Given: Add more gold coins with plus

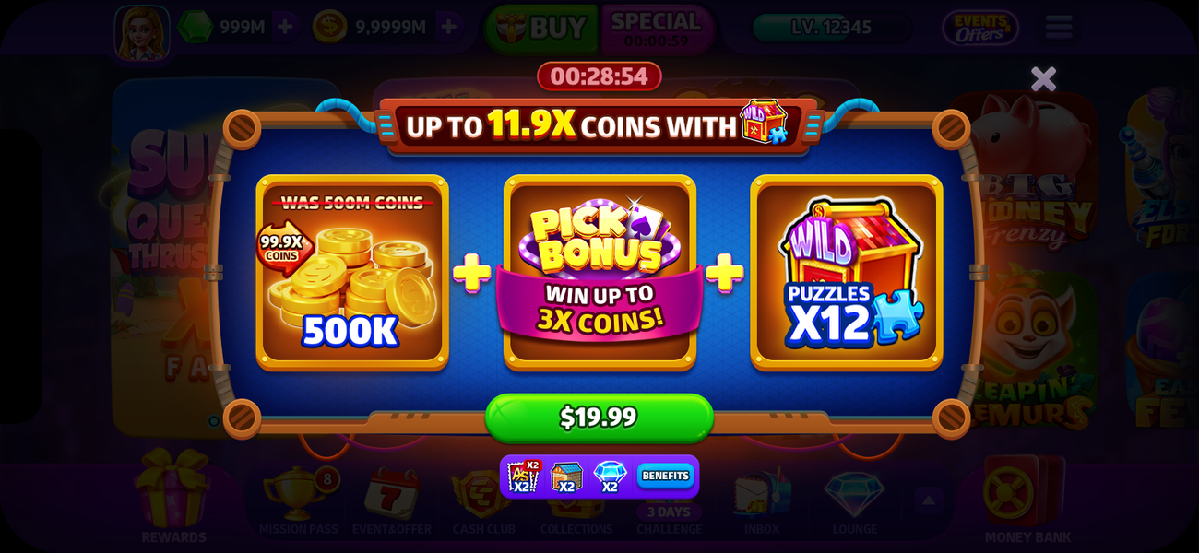Looking at the screenshot, I should click(448, 27).
